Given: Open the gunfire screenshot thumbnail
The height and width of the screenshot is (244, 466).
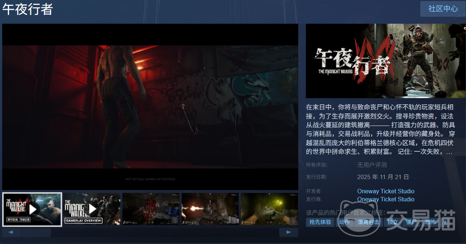Looking at the screenshot, I should click(210, 209).
